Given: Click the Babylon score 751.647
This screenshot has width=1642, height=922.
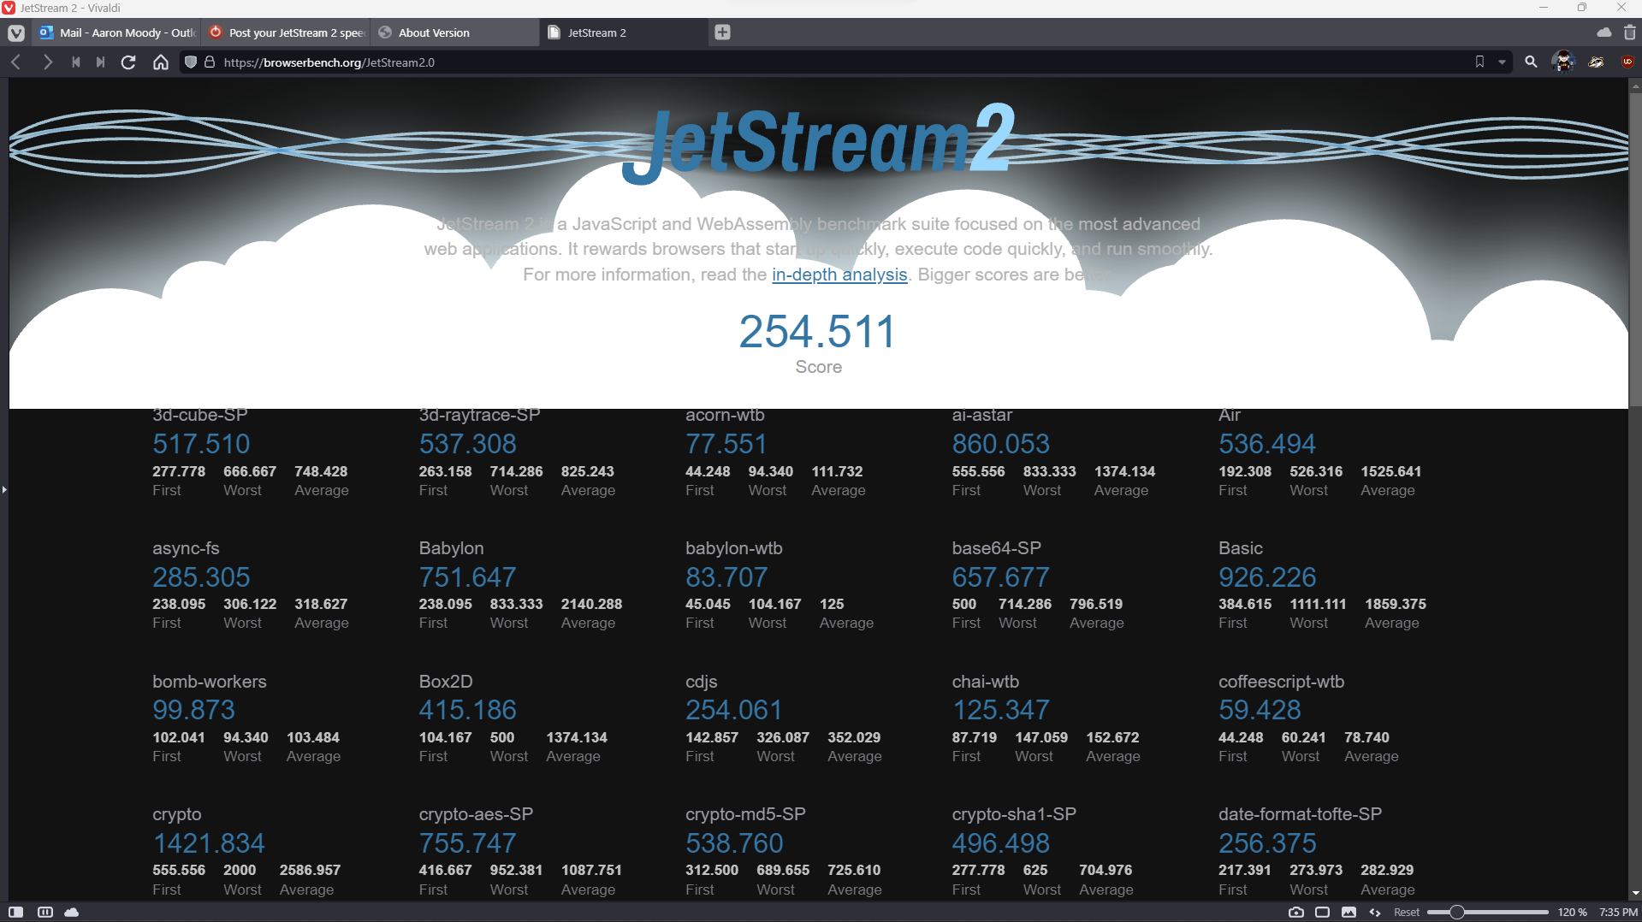Looking at the screenshot, I should click(468, 577).
